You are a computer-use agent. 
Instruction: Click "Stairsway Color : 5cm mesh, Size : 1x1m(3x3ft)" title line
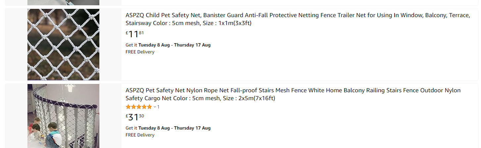(188, 23)
